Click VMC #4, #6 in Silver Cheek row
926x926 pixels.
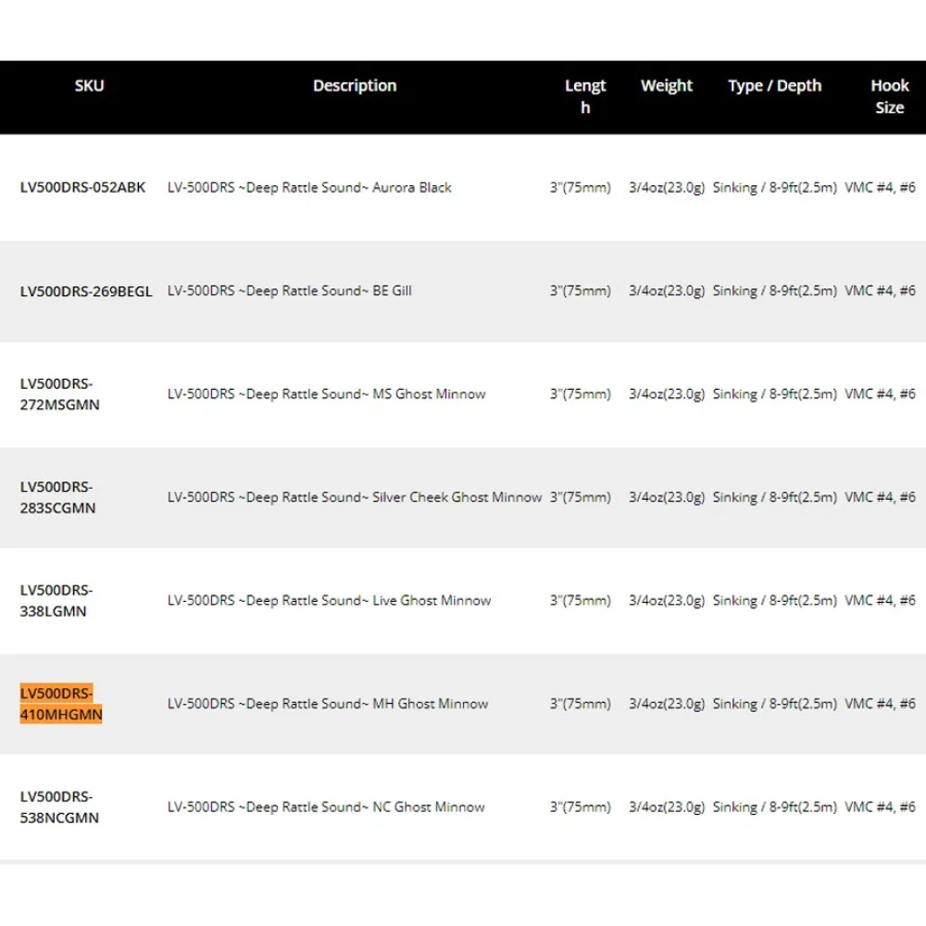click(880, 497)
